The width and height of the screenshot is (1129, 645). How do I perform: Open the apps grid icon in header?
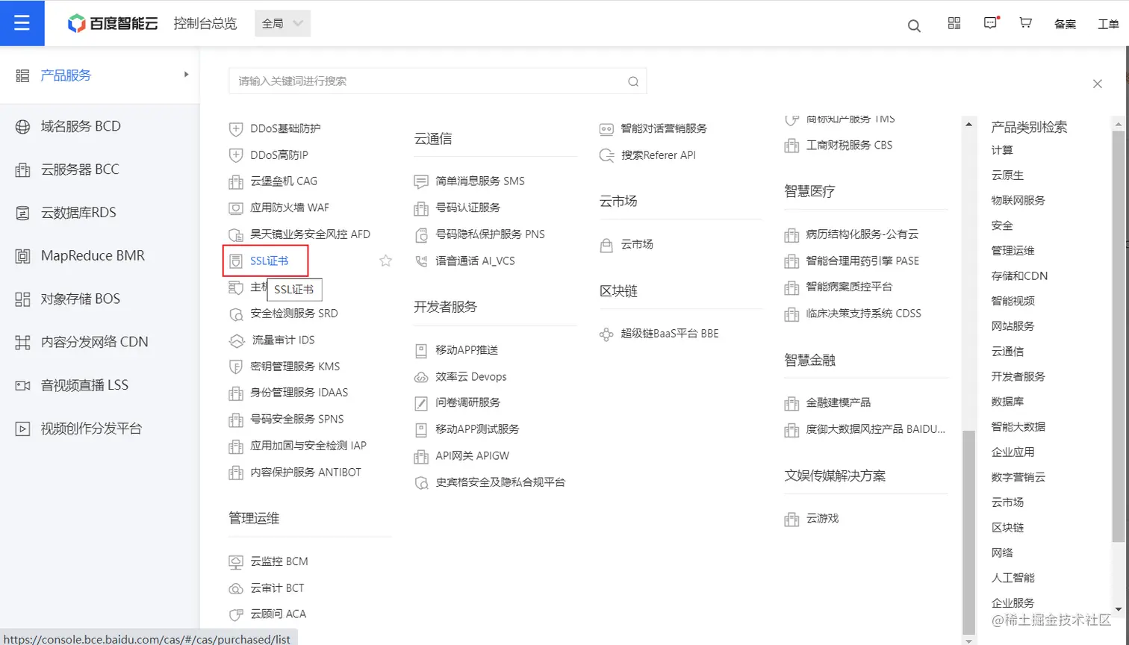pyautogui.click(x=954, y=23)
